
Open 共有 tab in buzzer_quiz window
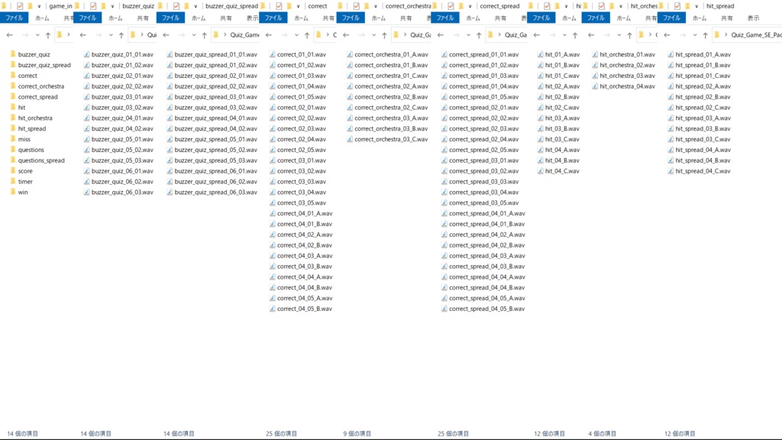point(143,18)
